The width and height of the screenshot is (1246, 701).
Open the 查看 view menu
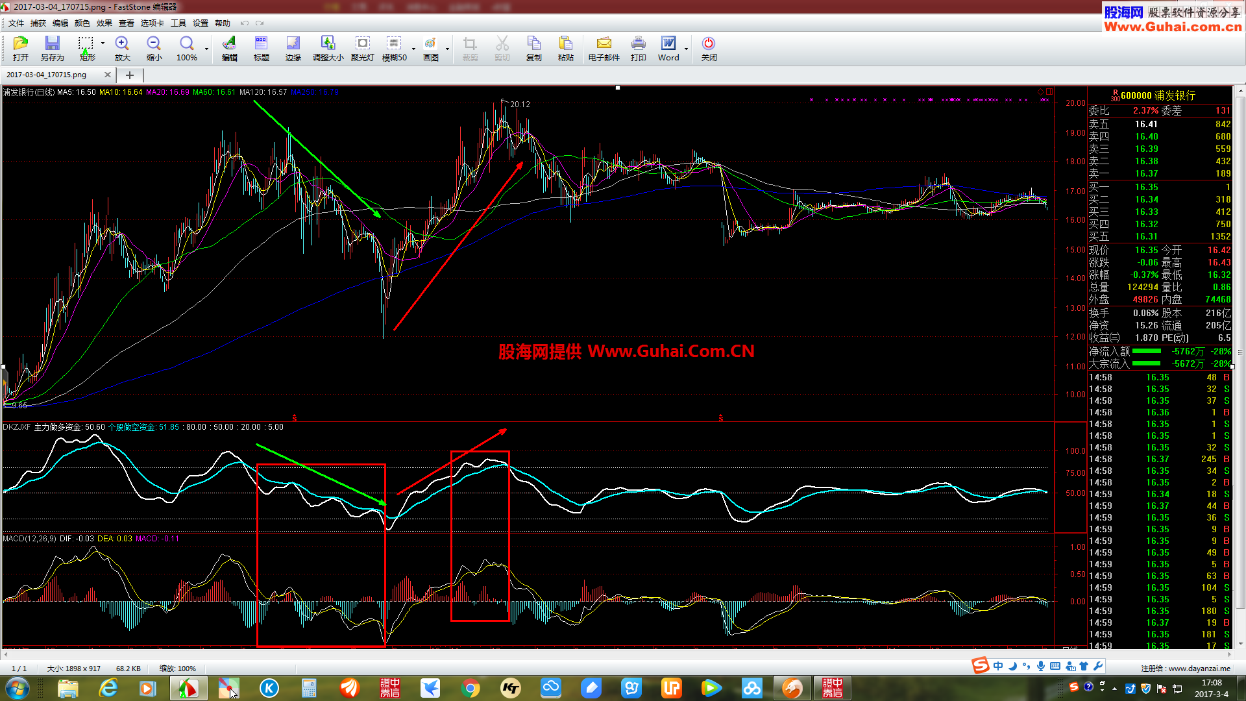pyautogui.click(x=127, y=23)
